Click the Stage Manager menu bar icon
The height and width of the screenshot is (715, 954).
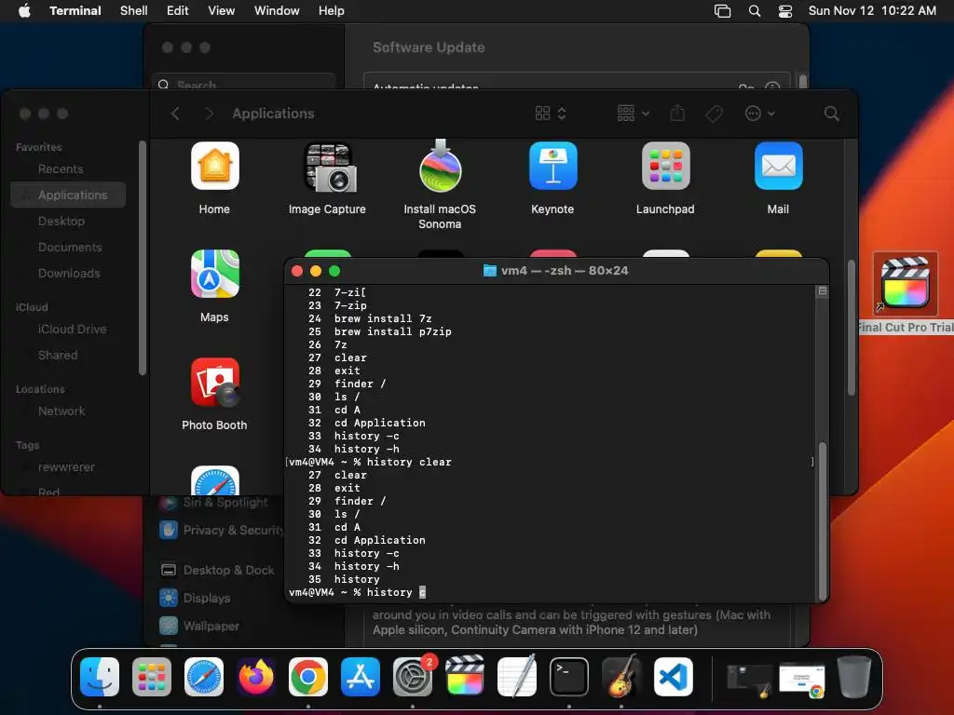click(722, 11)
